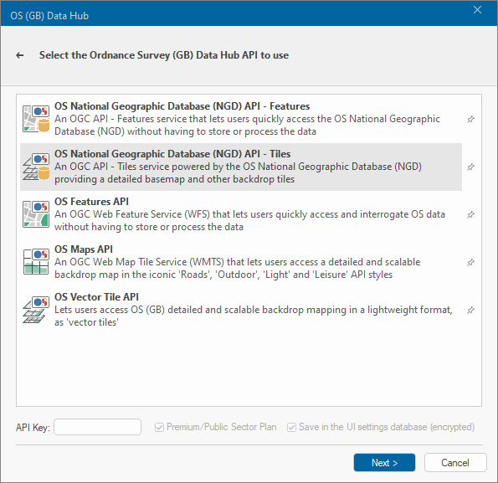Pin the OS Features API entry
This screenshot has height=483, width=498.
tap(470, 214)
